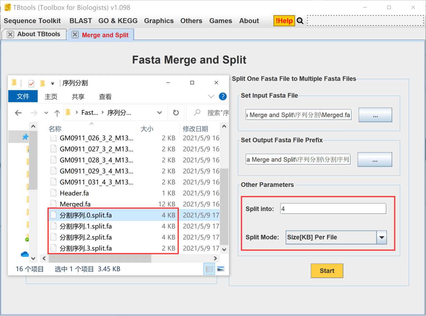Screen dimensions: 426x316
Task: Switch Explorer to details view icon
Action: tap(209, 269)
